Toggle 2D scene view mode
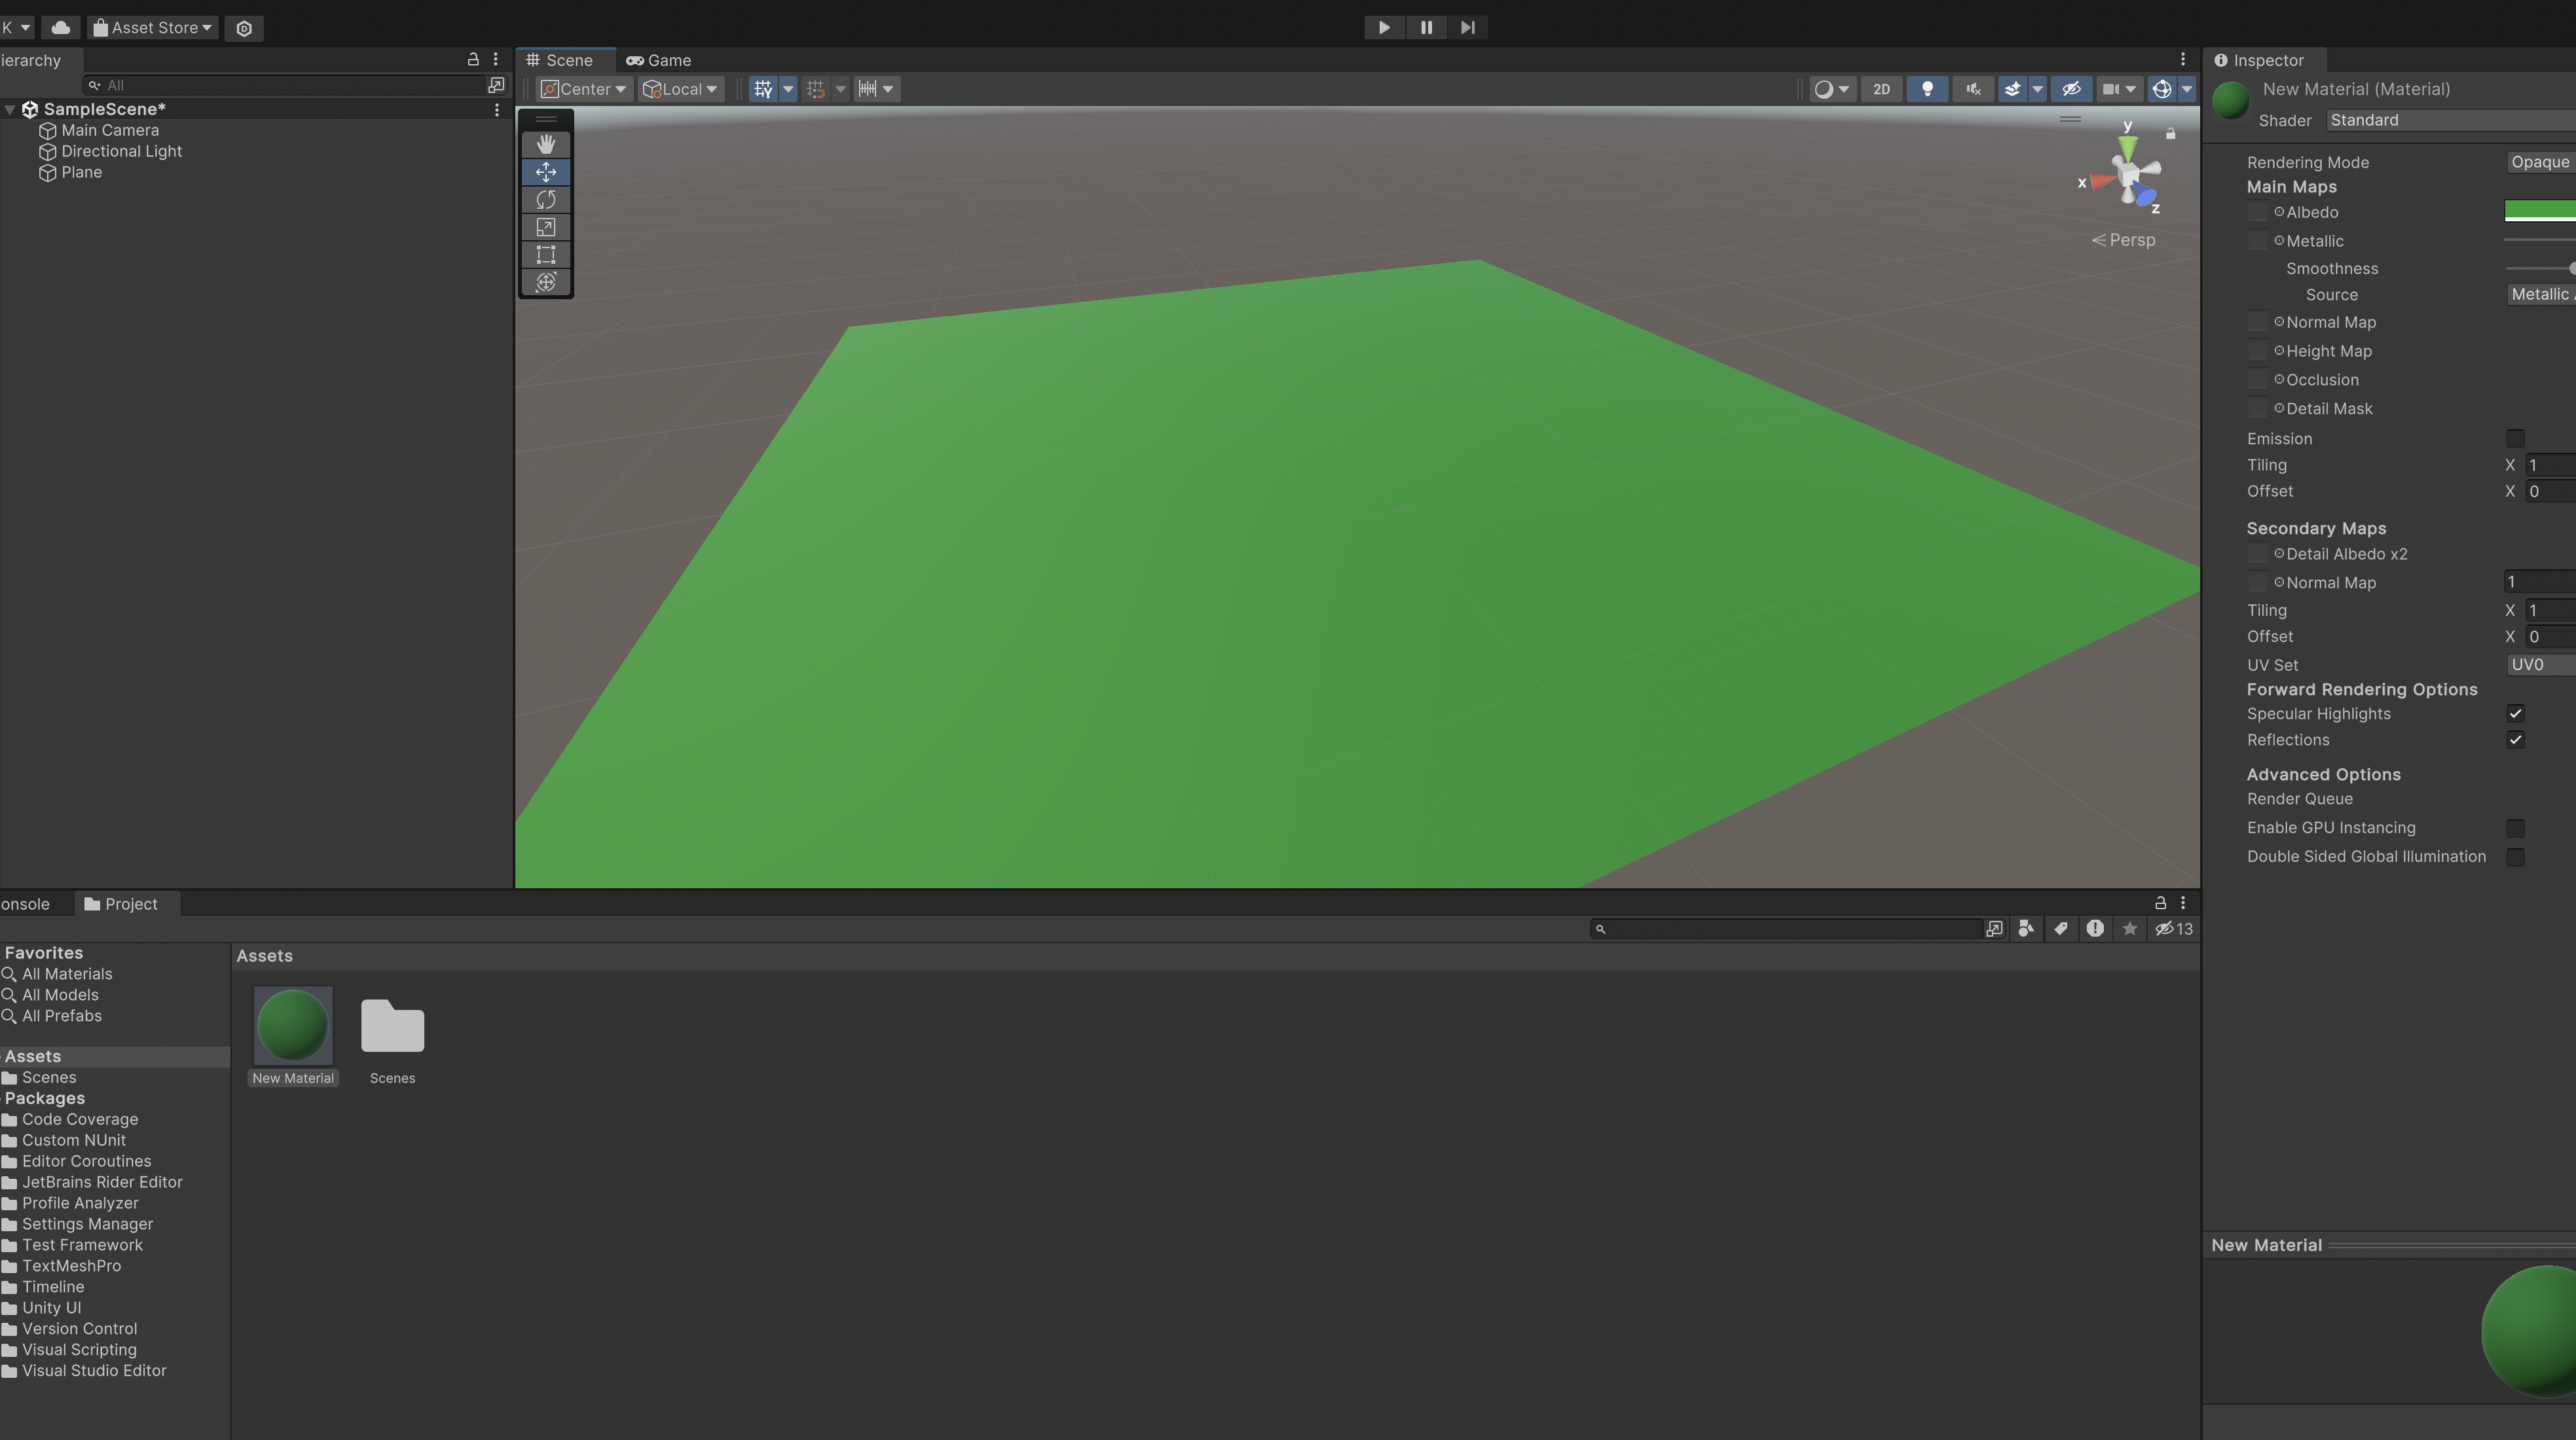Viewport: 2576px width, 1440px height. 1881,89
